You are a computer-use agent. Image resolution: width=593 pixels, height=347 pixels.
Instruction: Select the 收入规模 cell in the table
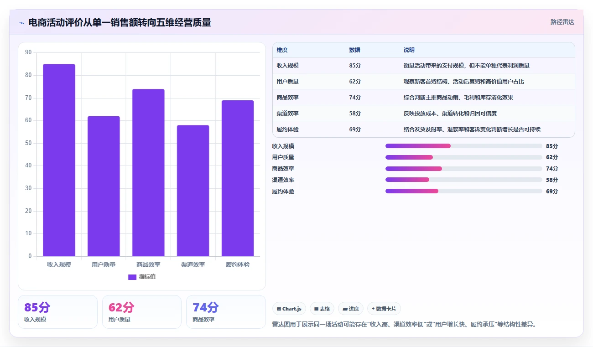pos(287,66)
